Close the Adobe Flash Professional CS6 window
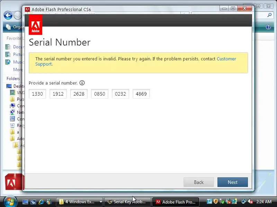 [244, 8]
